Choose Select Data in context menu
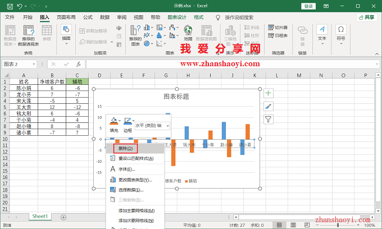Viewport: 382px width, 229px height. tap(135, 190)
